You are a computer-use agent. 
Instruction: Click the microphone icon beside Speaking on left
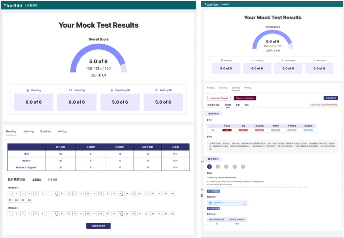point(112,90)
